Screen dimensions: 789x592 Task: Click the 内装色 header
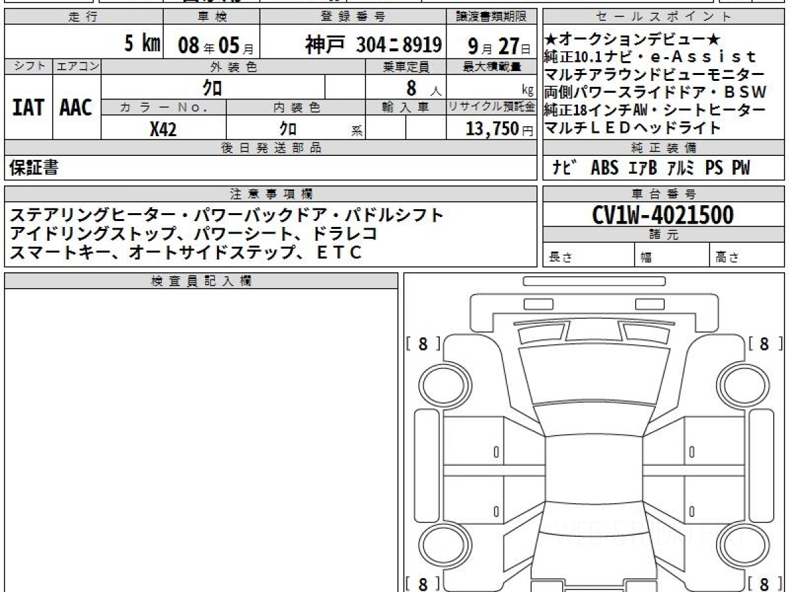point(296,107)
